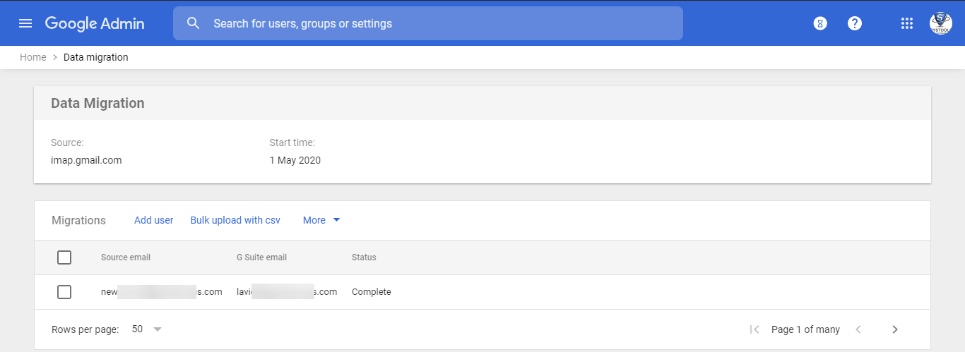Open the Google apps grid
This screenshot has height=352, width=965.
(x=907, y=23)
